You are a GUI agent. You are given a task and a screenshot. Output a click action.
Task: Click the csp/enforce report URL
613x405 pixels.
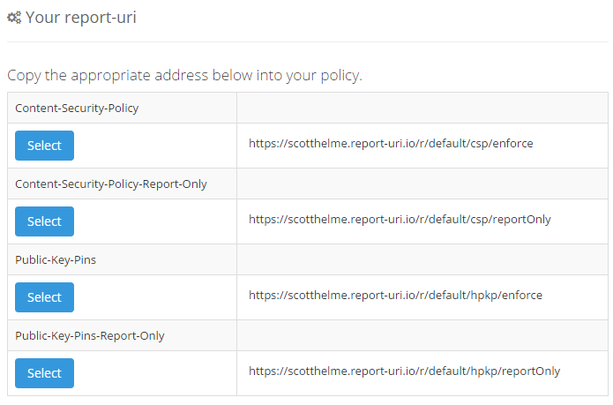391,143
